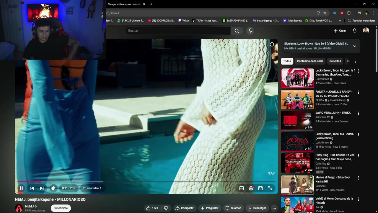The height and width of the screenshot is (213, 378).
Task: Switch to theater mode
Action: [x=260, y=188]
